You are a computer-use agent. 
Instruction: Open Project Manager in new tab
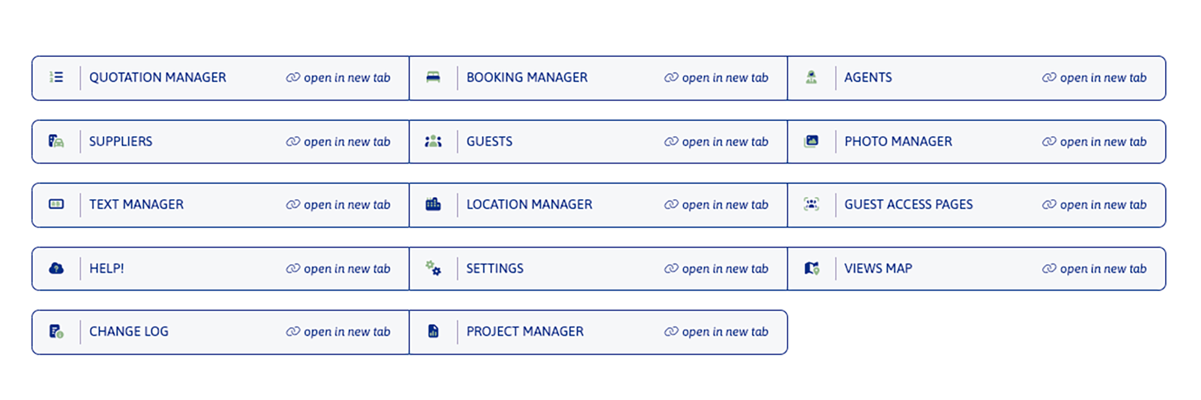click(716, 332)
